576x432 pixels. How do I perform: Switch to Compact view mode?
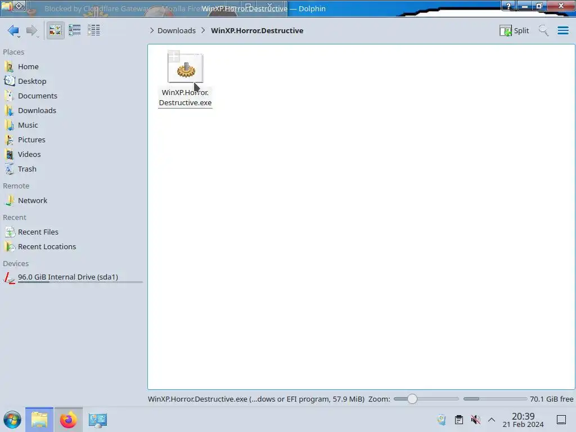pyautogui.click(x=75, y=30)
